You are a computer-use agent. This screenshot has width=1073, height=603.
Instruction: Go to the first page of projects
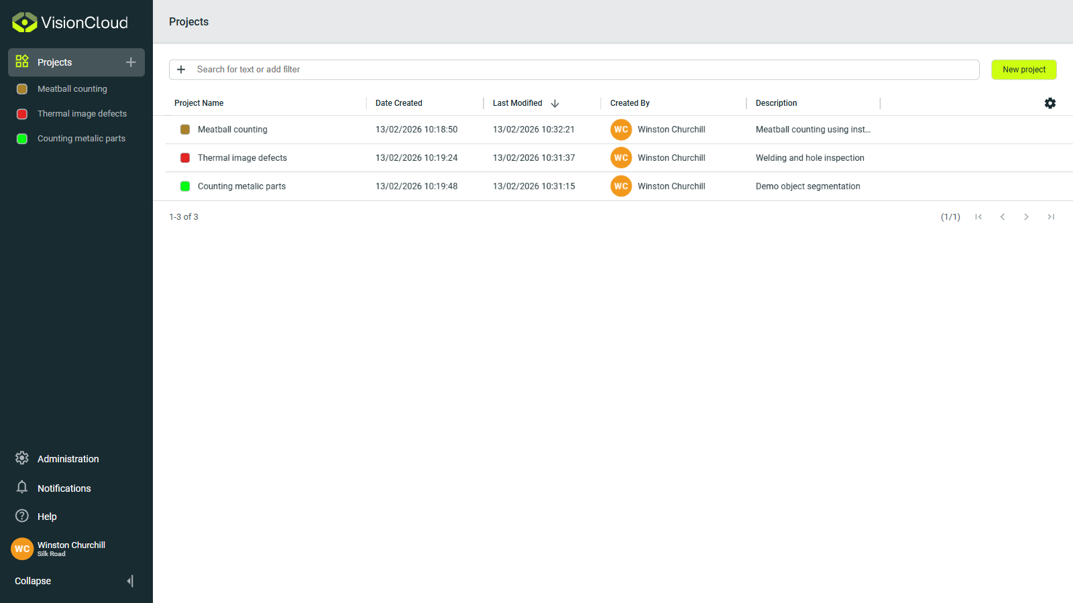pyautogui.click(x=978, y=217)
